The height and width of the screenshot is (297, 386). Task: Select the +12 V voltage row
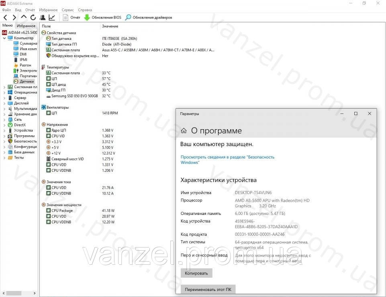point(80,153)
